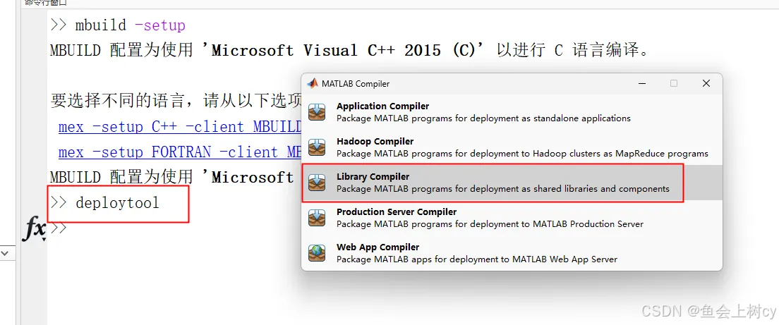Click the empty command prompt line
The image size is (779, 325).
[x=58, y=228]
